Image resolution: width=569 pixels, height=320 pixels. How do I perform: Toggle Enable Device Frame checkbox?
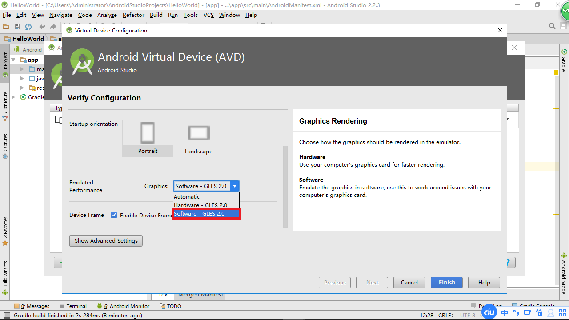(114, 215)
